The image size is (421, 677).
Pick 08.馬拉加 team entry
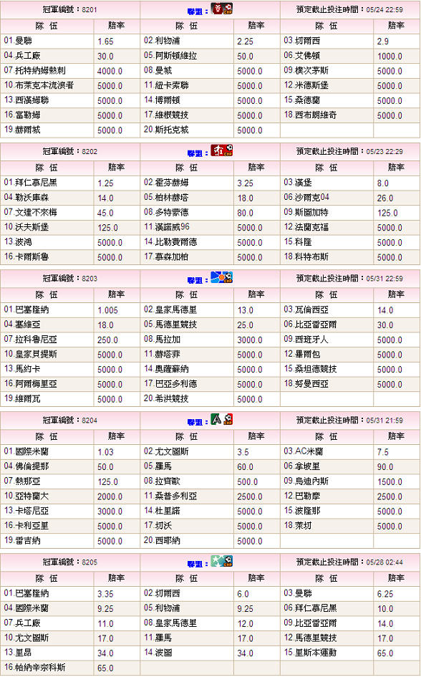point(162,340)
